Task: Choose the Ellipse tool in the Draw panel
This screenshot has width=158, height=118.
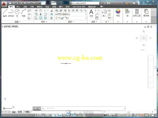Action: [29, 14]
